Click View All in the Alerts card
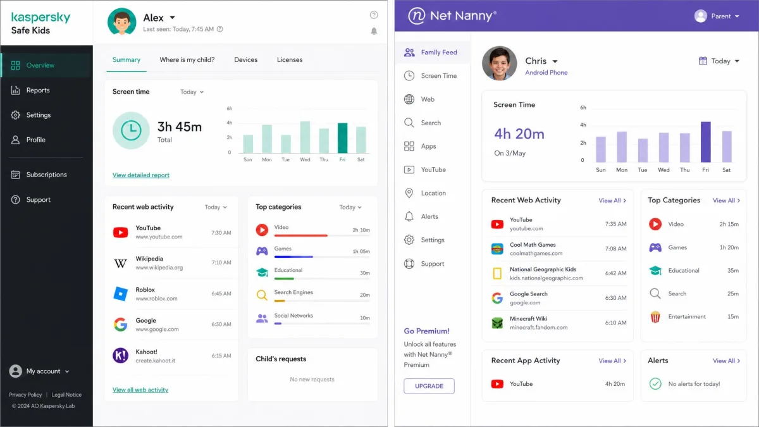 pyautogui.click(x=727, y=361)
